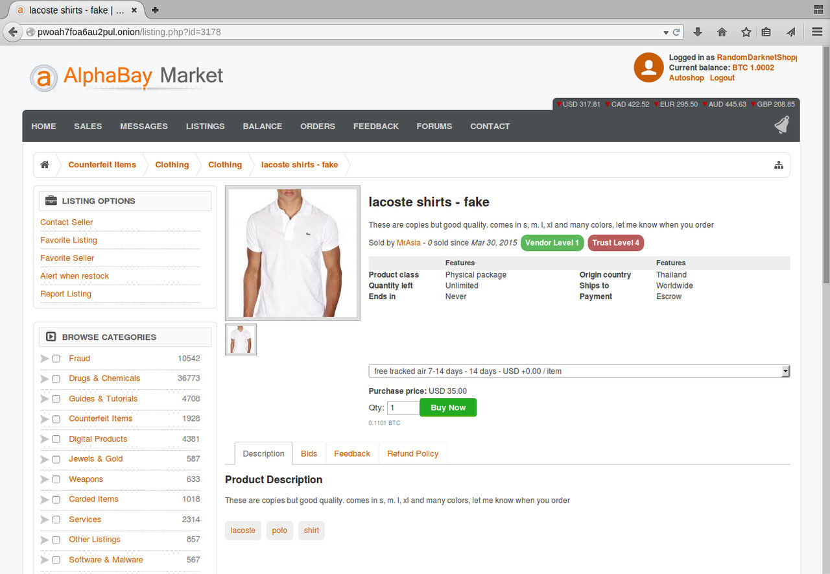Open the URL bar history dropdown arrow
The image size is (830, 574).
click(x=666, y=32)
